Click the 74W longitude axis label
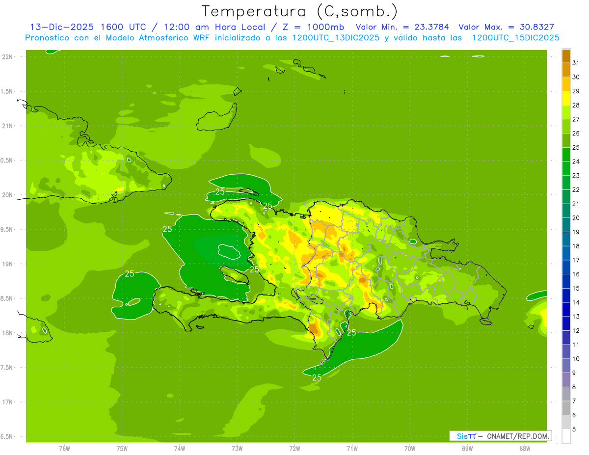Screen dimensions: 589x455 pos(180,448)
